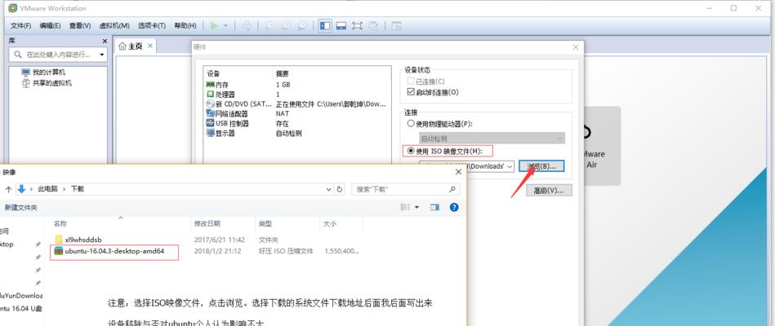This screenshot has height=326, width=775.
Task: Click the blue help question mark icon
Action: pos(454,208)
